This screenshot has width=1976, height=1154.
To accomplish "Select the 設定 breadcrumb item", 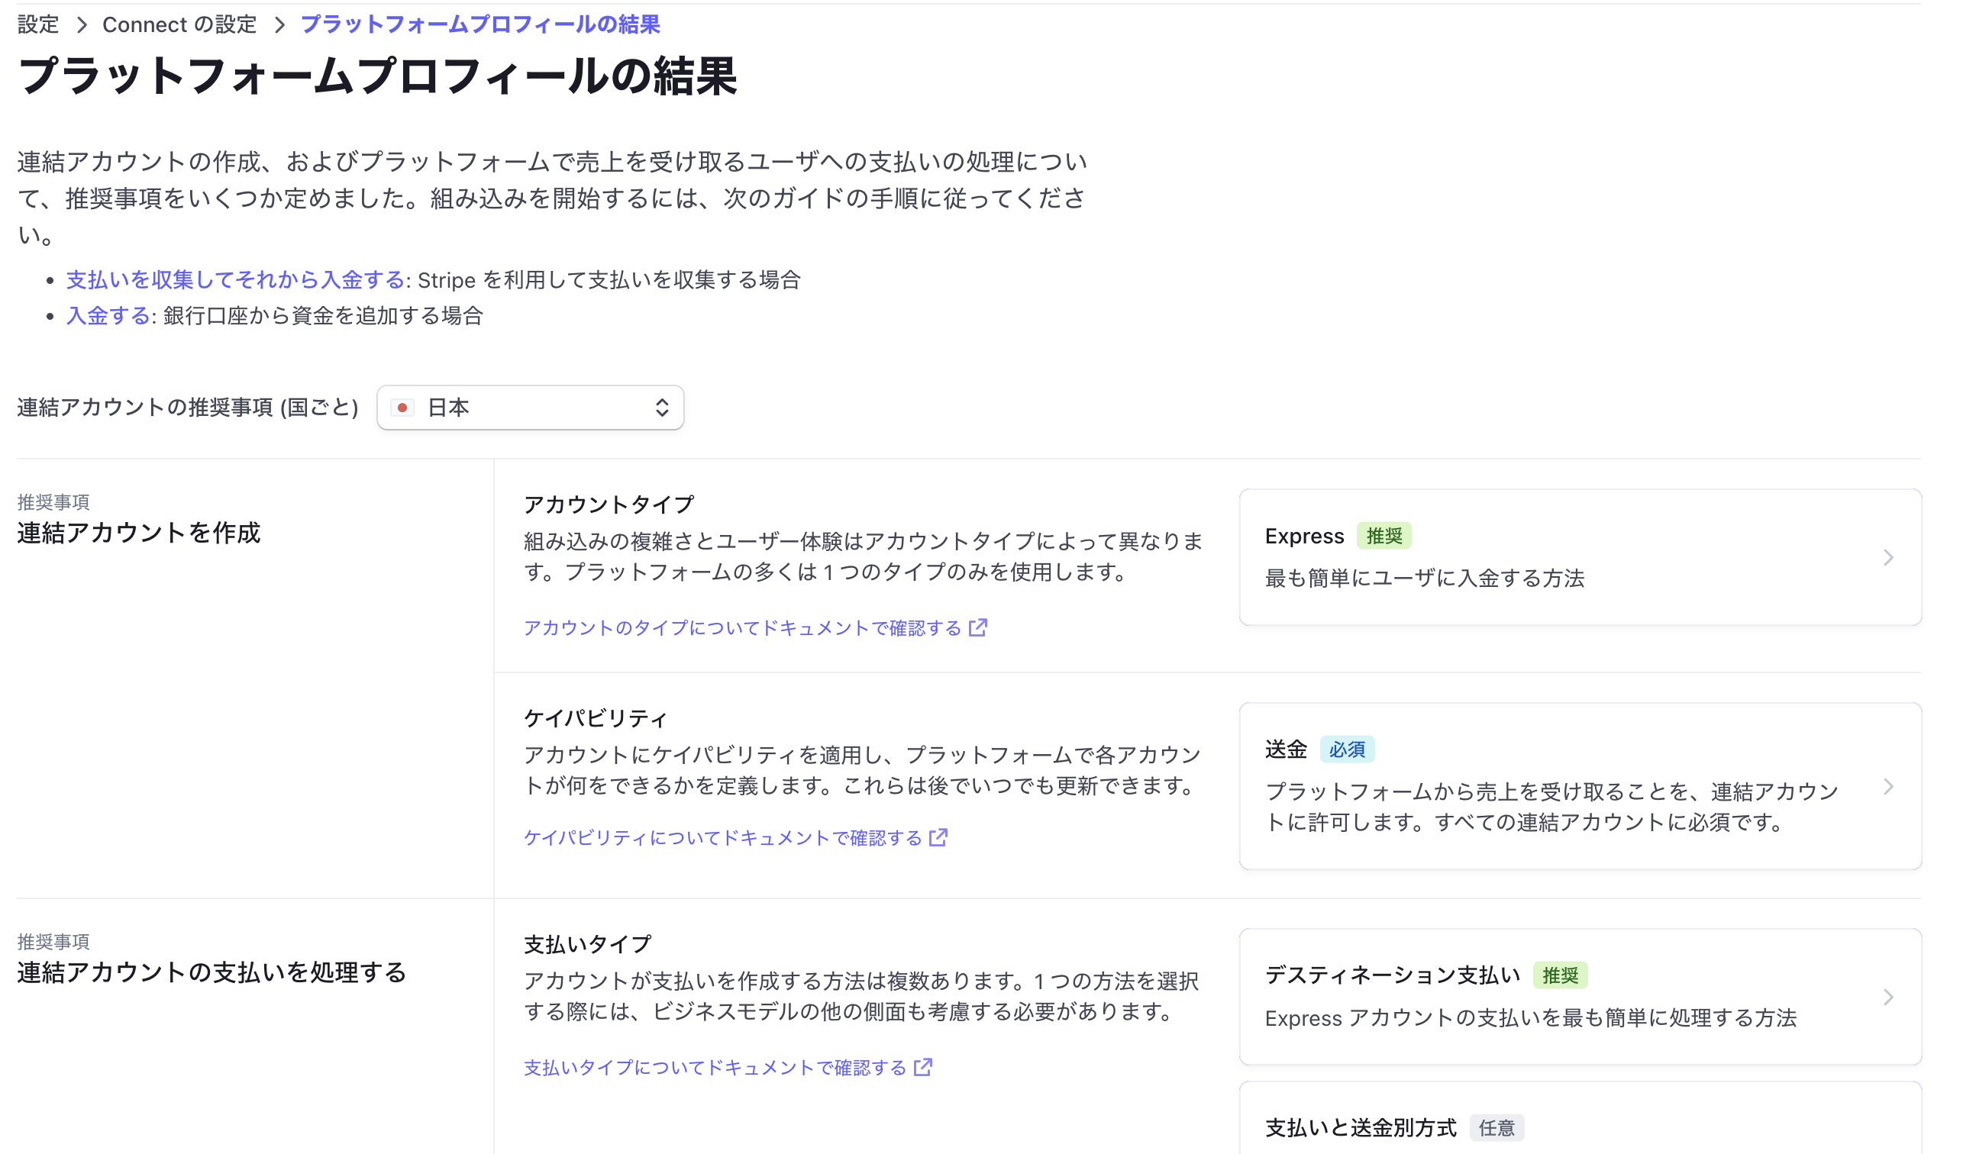I will 37,24.
